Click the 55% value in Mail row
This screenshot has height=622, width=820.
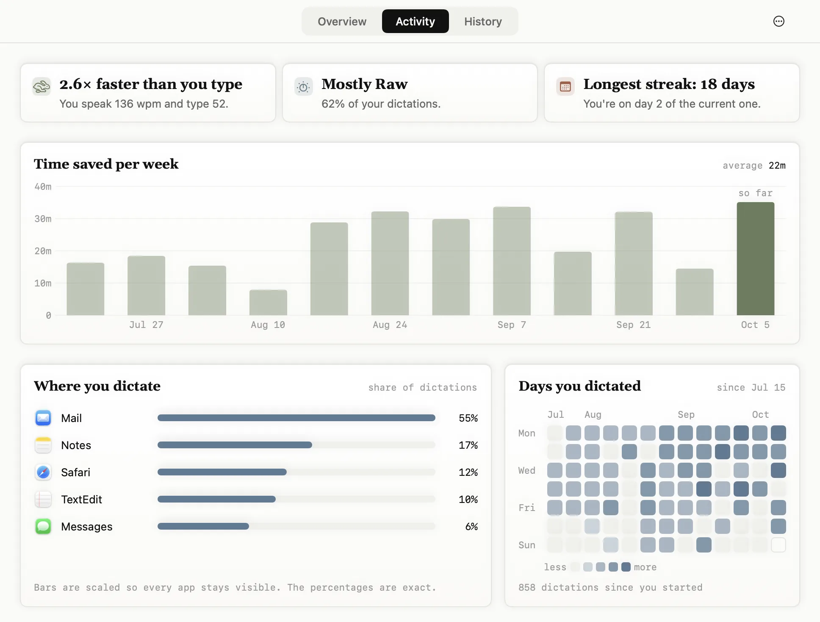[468, 418]
